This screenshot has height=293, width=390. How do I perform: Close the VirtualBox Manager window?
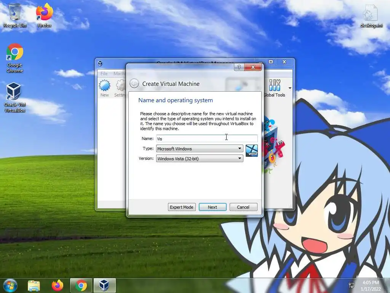[x=284, y=62]
